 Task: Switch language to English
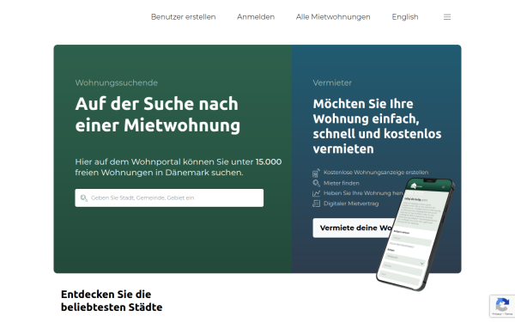tap(405, 17)
